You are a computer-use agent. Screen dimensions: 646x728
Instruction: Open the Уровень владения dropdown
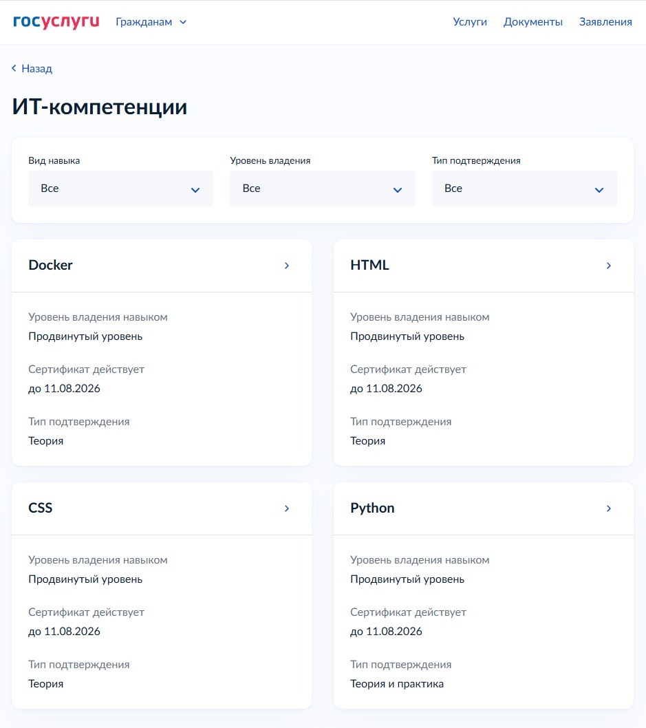[x=323, y=189]
